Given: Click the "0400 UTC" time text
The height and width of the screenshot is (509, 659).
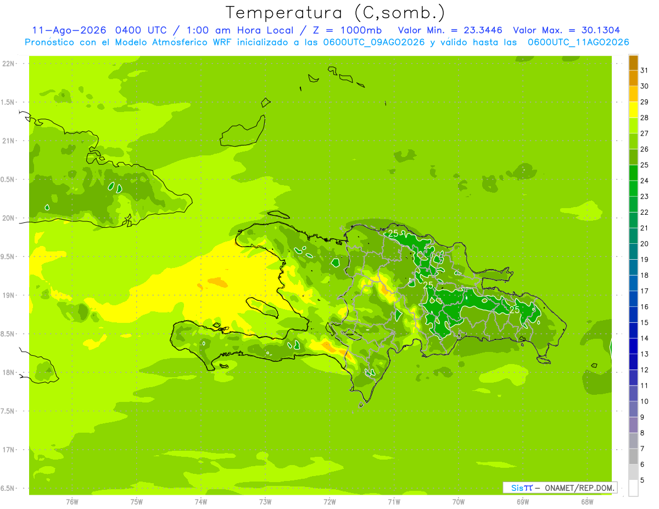Looking at the screenshot, I should pyautogui.click(x=143, y=30).
